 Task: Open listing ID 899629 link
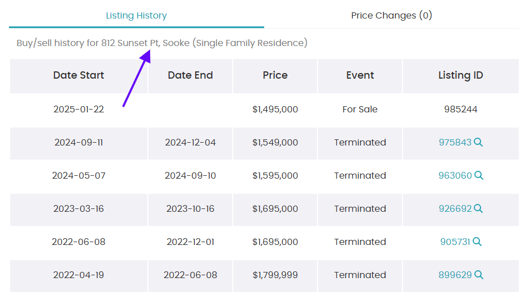(x=455, y=275)
